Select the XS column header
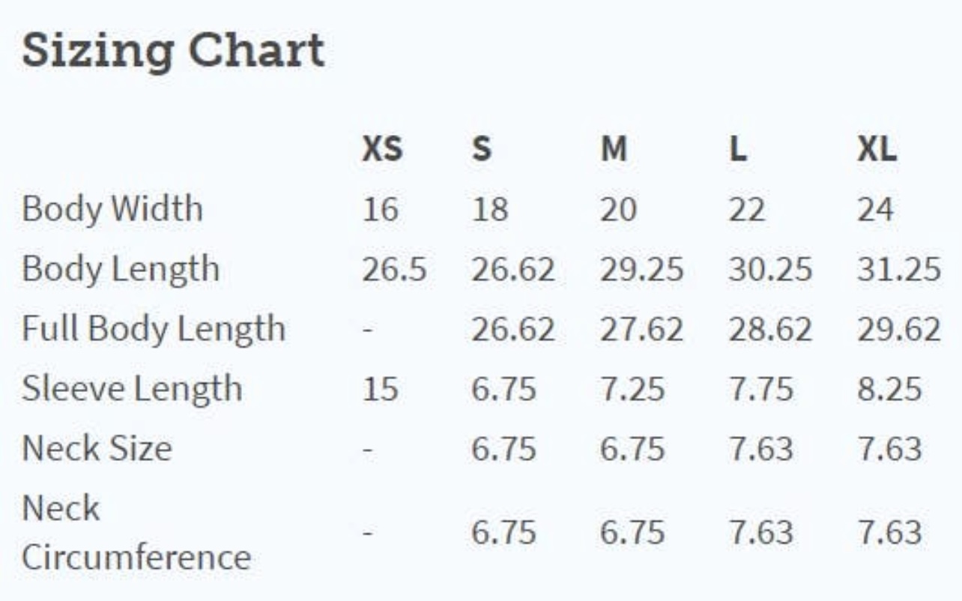 point(381,150)
